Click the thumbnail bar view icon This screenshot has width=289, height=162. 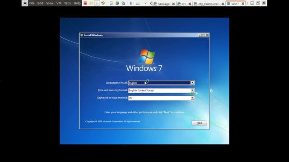[x=138, y=3]
